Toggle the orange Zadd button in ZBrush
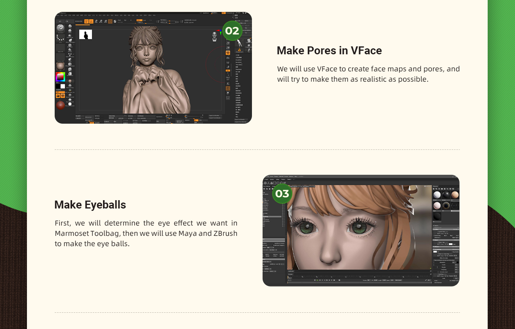515x329 pixels. 139,19
